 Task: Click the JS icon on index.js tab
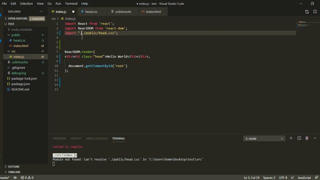(53, 12)
